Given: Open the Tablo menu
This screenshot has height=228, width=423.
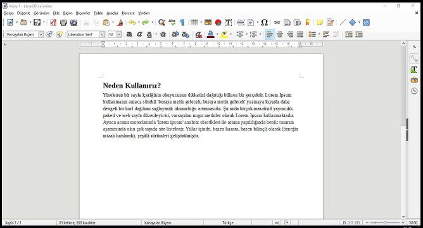Looking at the screenshot, I should tap(98, 13).
